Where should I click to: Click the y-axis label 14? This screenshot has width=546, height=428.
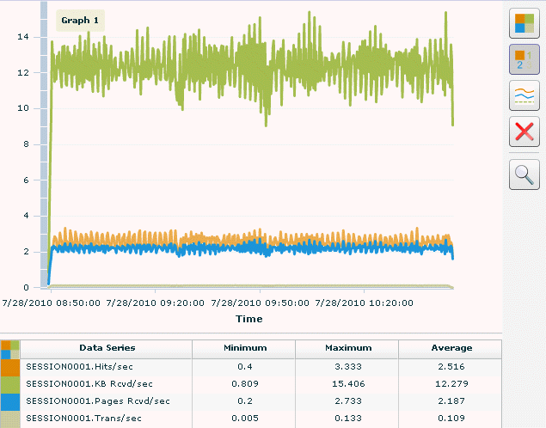23,37
